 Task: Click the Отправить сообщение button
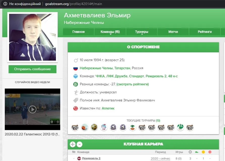point(33,69)
